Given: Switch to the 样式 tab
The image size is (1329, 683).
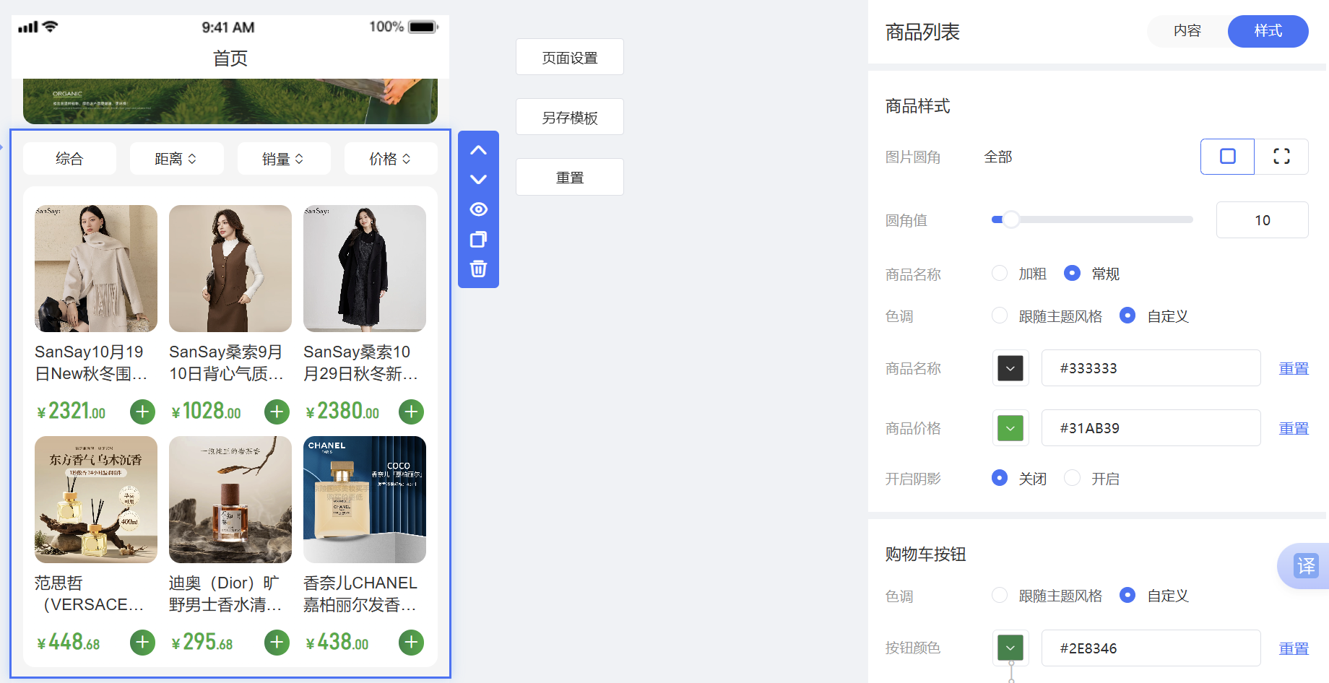Looking at the screenshot, I should (1268, 31).
